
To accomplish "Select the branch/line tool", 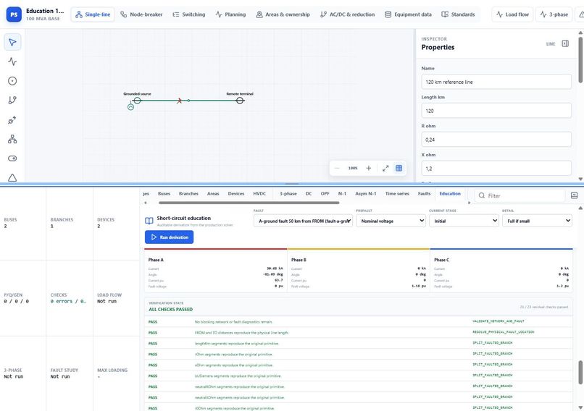I will pyautogui.click(x=12, y=100).
